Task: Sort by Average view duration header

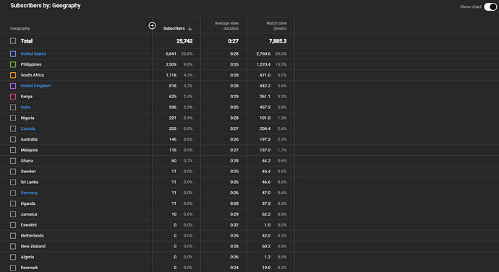Action: 226,26
